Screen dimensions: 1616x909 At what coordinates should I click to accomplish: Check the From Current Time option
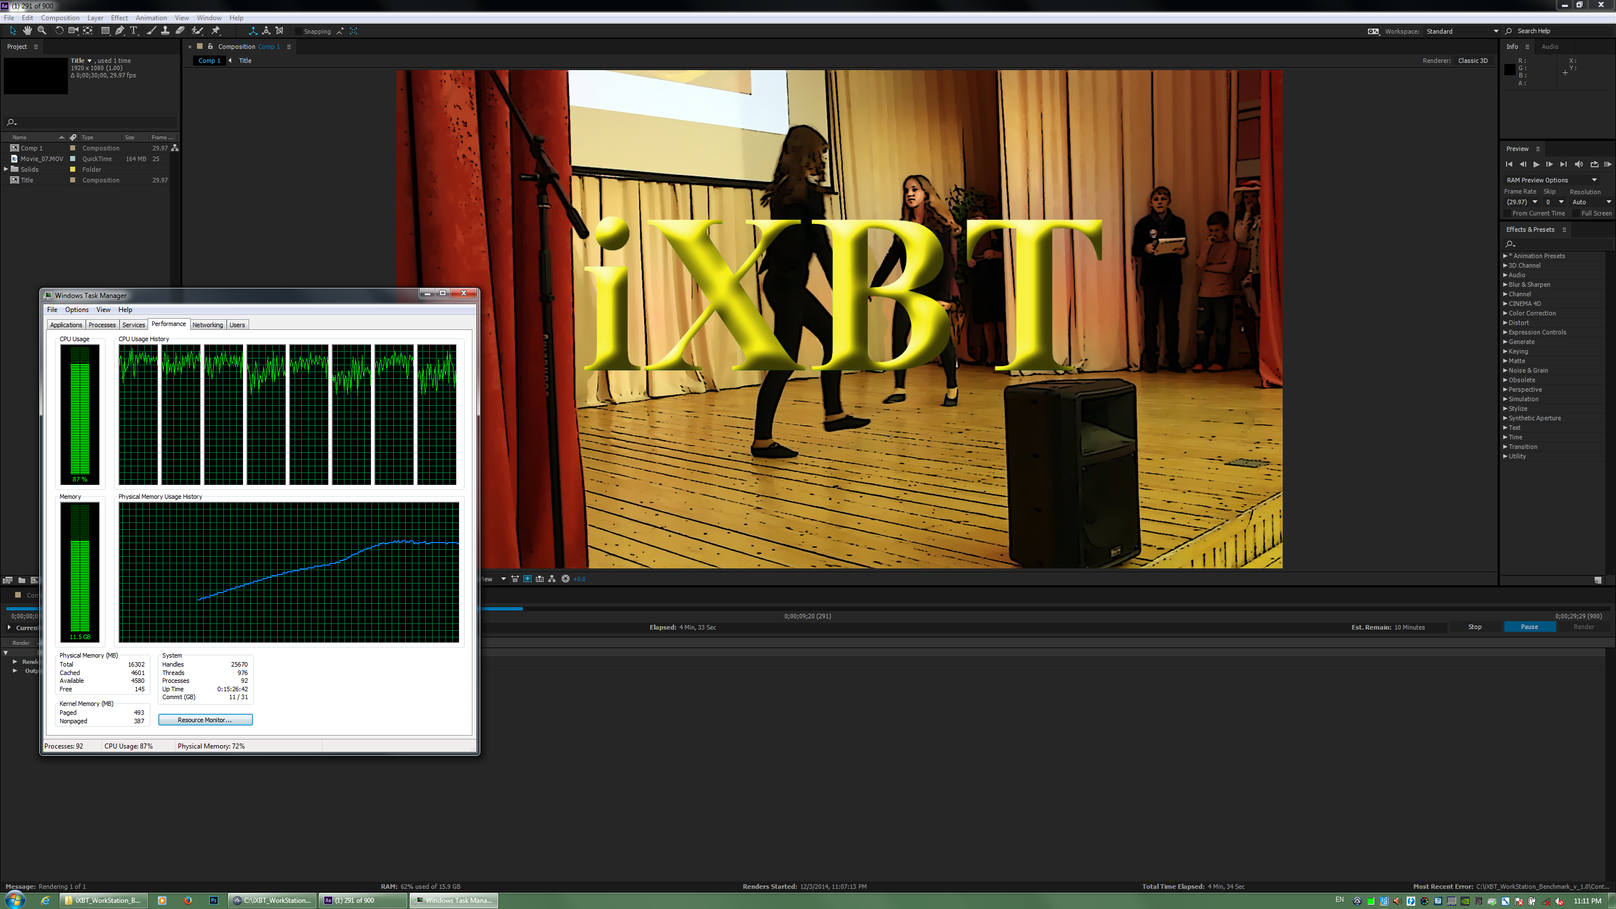pos(1508,213)
